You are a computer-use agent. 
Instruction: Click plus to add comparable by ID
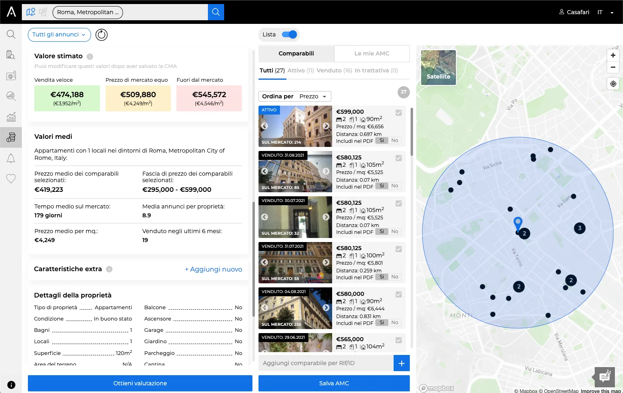402,363
